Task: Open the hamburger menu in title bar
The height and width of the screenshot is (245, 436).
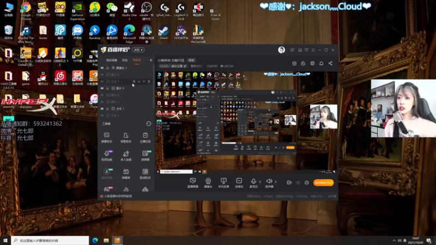Action: click(x=313, y=50)
